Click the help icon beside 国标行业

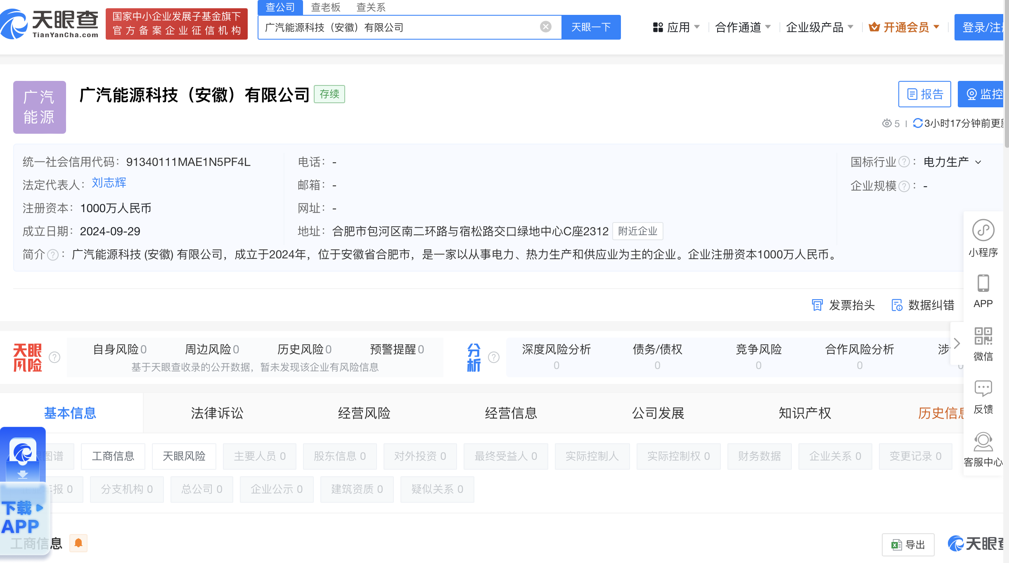(904, 162)
